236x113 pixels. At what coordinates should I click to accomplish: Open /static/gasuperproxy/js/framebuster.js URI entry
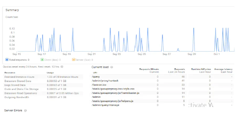[x=116, y=93]
